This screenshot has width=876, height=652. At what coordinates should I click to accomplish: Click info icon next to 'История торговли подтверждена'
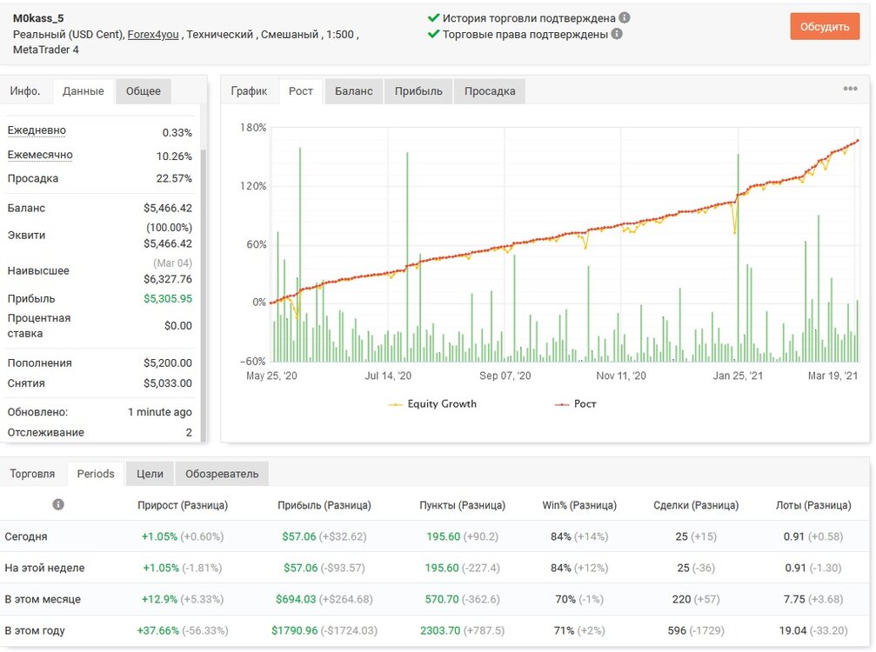pyautogui.click(x=625, y=18)
